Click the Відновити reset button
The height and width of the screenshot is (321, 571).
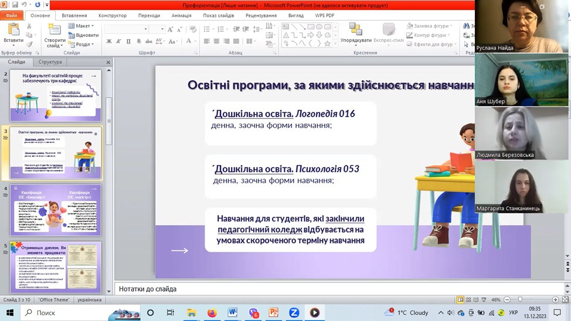click(x=83, y=35)
